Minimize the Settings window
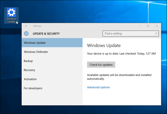This screenshot has width=167, height=114. tap(139, 26)
